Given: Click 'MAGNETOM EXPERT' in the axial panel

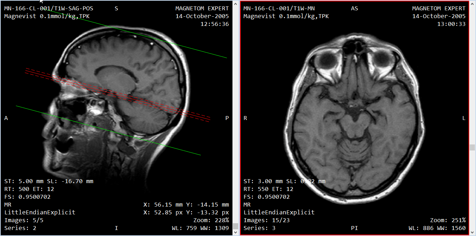Looking at the screenshot, I should [439, 9].
